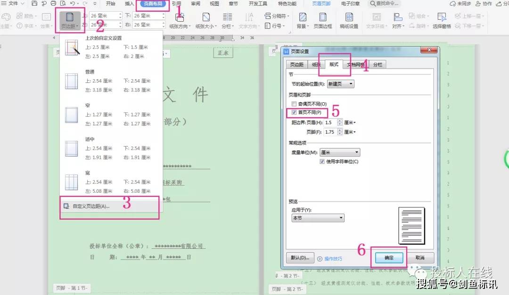Select the 窄 narrow margin preset thumbnail
The image size is (509, 295).
pos(72,115)
